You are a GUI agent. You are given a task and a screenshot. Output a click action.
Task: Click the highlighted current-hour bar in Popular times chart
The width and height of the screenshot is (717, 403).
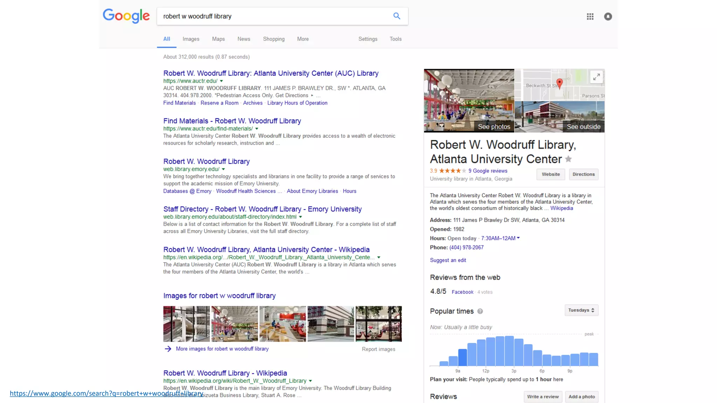(x=462, y=357)
